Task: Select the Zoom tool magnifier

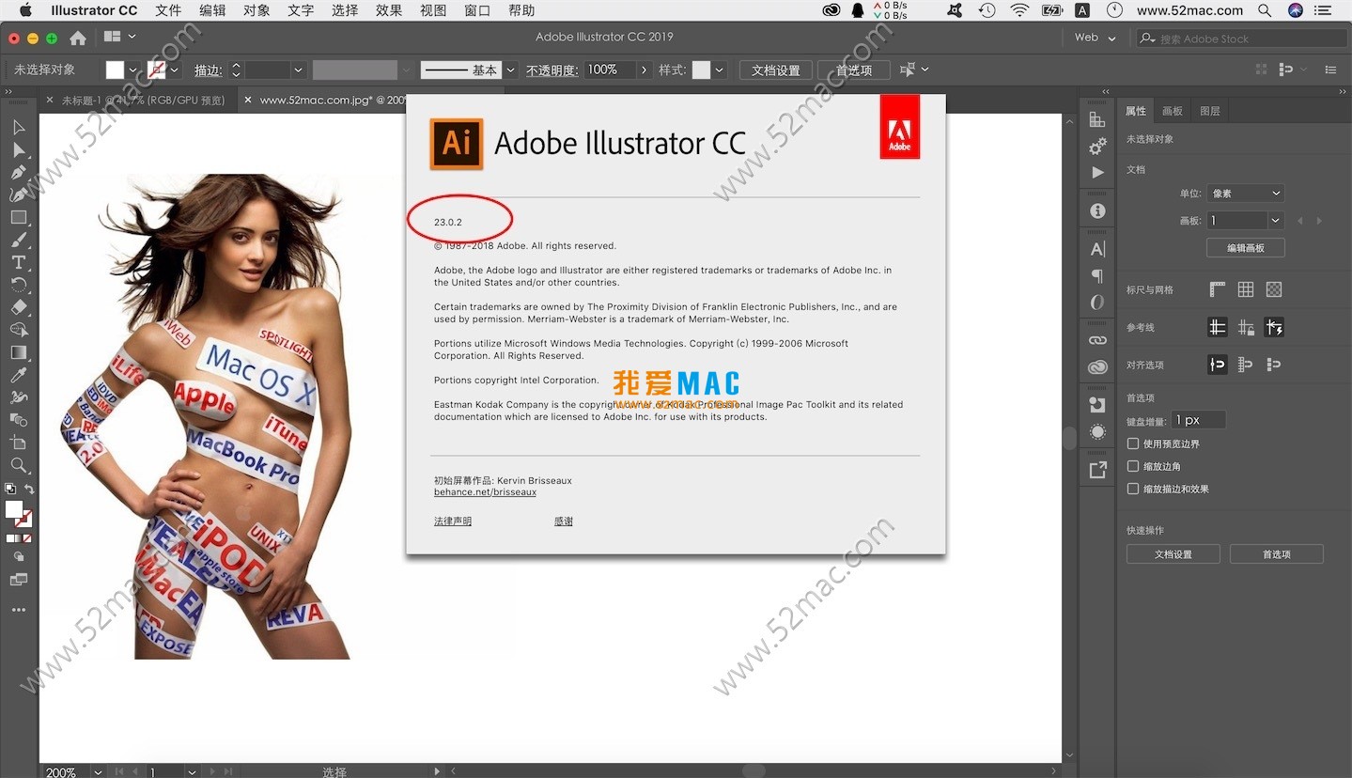Action: click(x=19, y=465)
